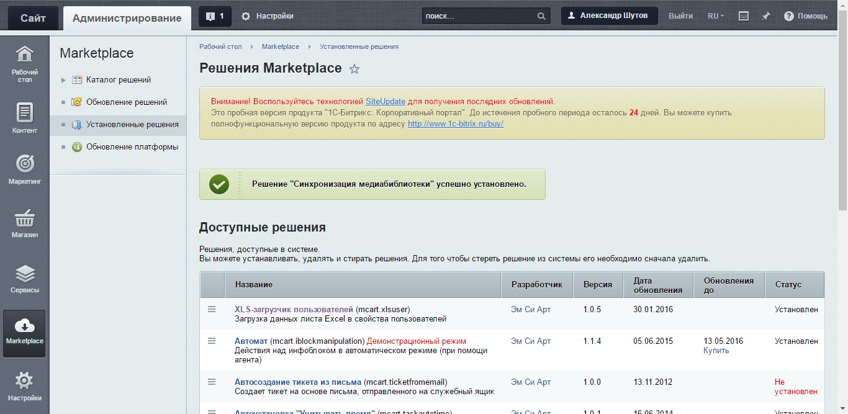The height and width of the screenshot is (414, 848).
Task: Sort by Версия column header
Action: 598,285
